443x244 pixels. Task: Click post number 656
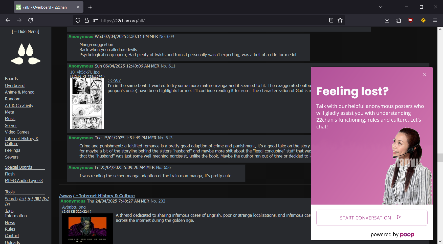point(167,167)
